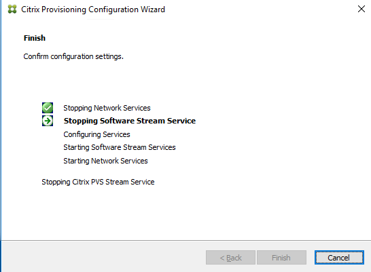Screen dimensions: 371x272
Task: Click the bold 'Finish' page heading
Action: pos(35,38)
